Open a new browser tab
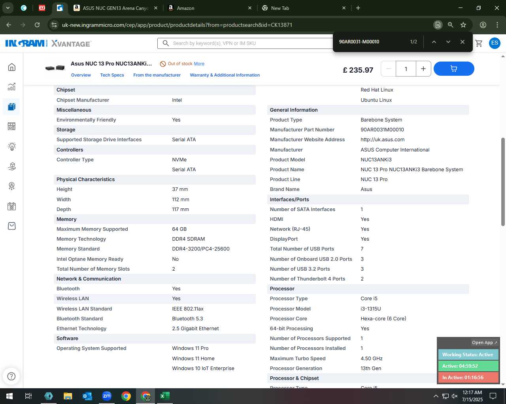Image resolution: width=506 pixels, height=404 pixels. 358,8
